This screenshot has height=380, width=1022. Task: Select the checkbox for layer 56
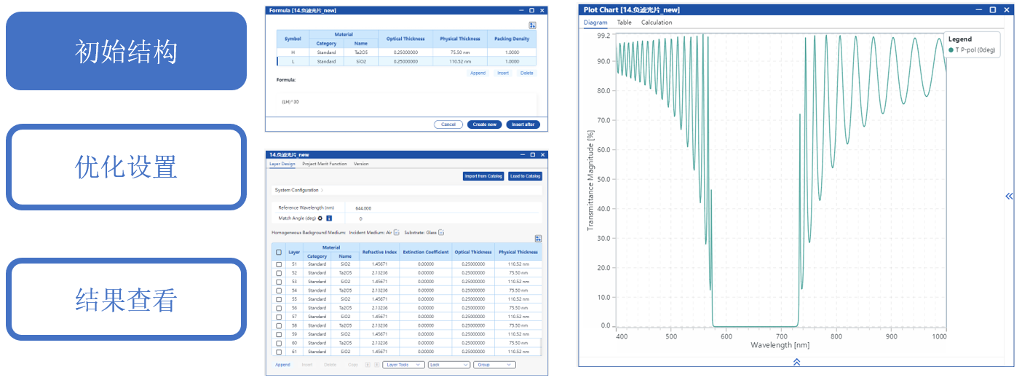279,308
